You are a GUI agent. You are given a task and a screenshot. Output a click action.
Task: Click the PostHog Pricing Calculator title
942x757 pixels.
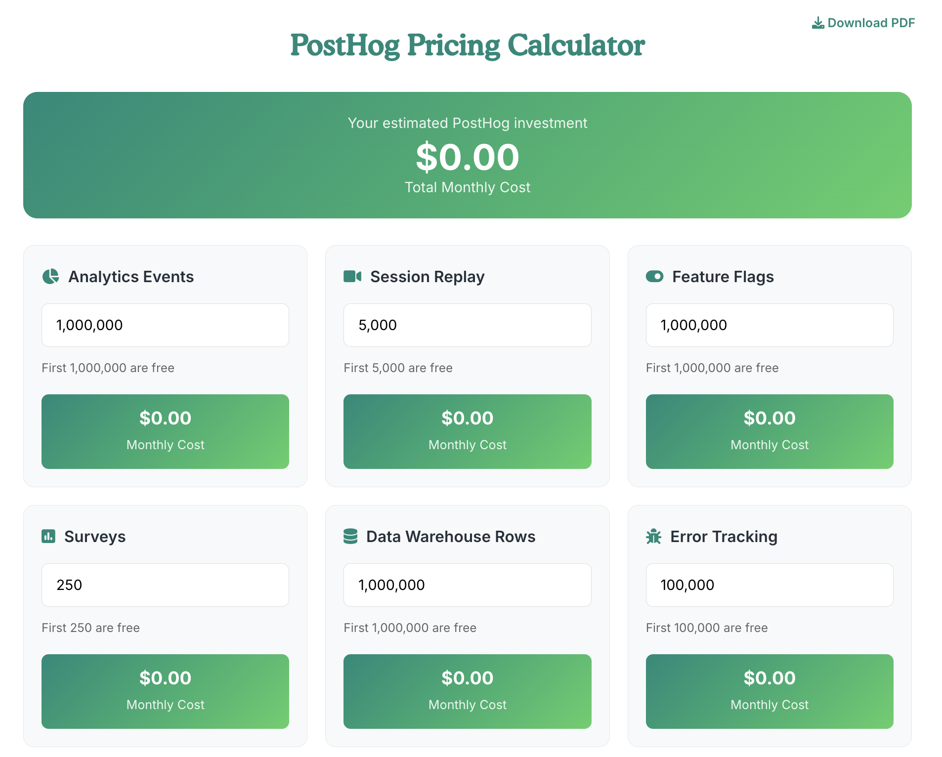pos(468,45)
